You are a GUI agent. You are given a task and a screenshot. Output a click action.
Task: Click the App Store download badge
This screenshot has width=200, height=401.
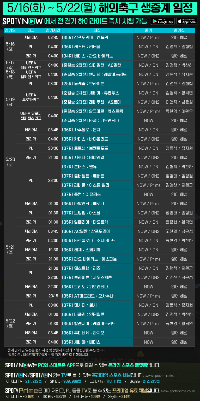(187, 21)
